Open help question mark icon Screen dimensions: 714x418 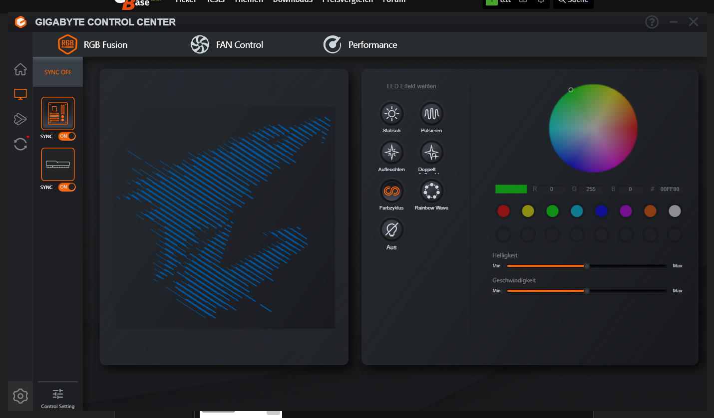click(x=652, y=22)
